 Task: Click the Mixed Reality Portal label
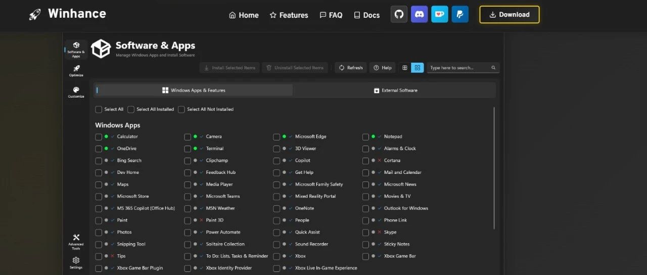point(315,196)
